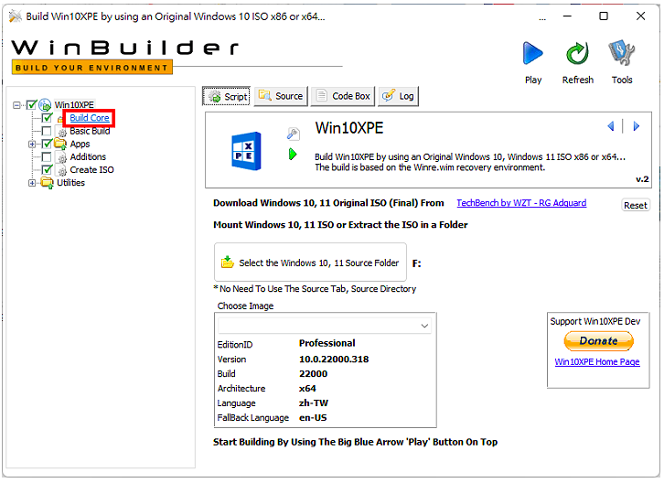Go to the previous script with the left arrow

611,126
